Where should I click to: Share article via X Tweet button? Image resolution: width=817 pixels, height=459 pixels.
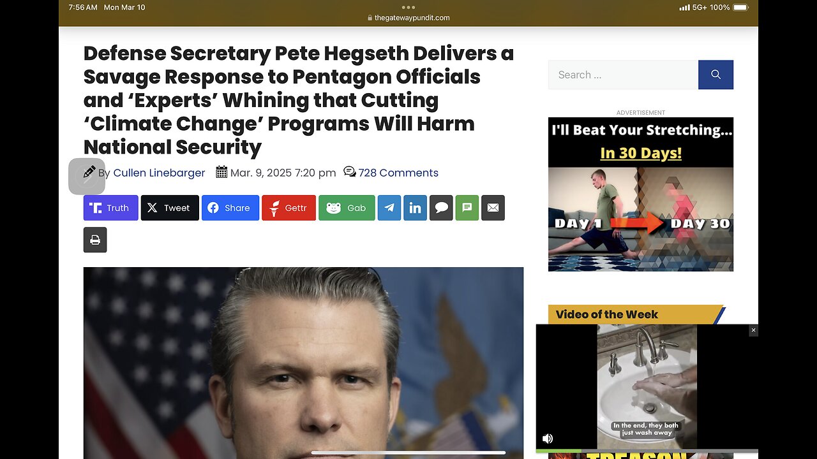(170, 208)
